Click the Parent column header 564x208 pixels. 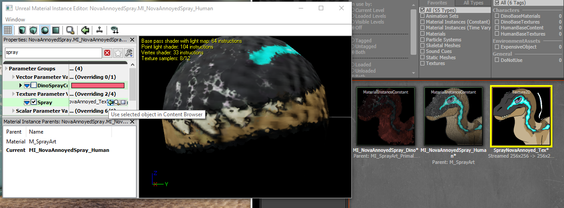[x=14, y=132]
